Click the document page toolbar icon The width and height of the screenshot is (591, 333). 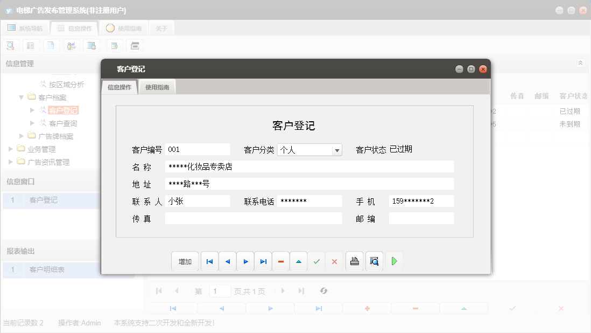(51, 45)
